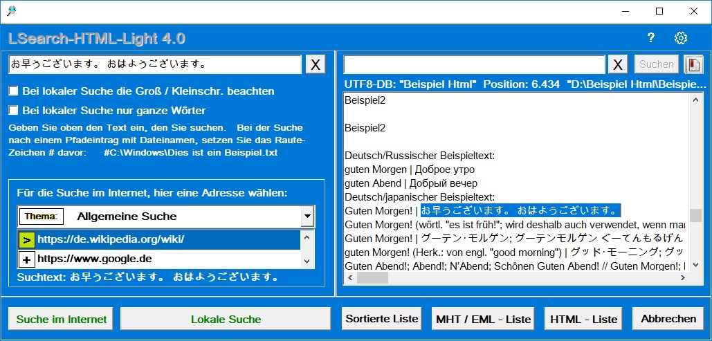Screen dimensions: 712x341
Task: Open the Sortierte Liste
Action: (x=382, y=319)
